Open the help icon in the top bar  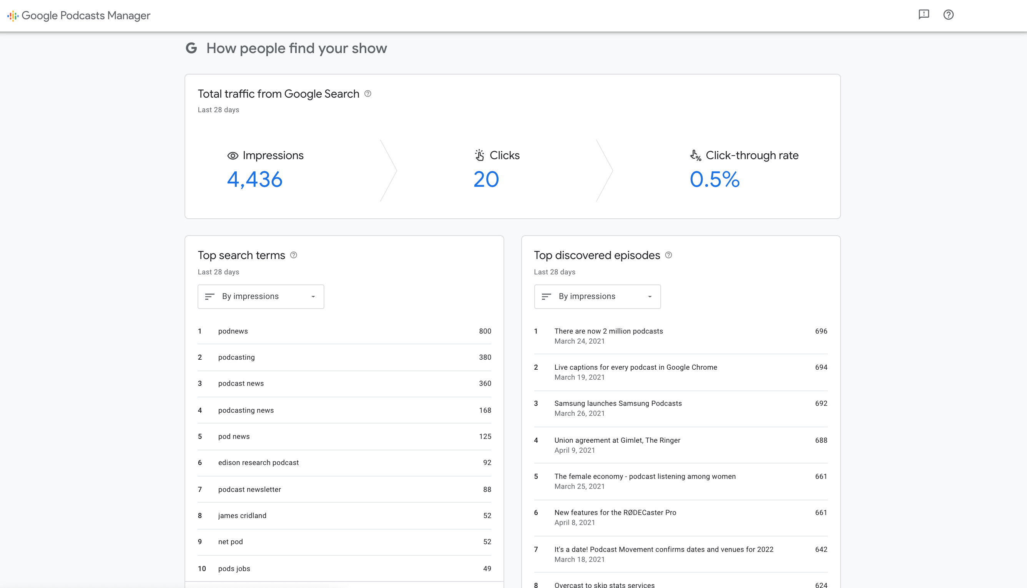pyautogui.click(x=949, y=15)
